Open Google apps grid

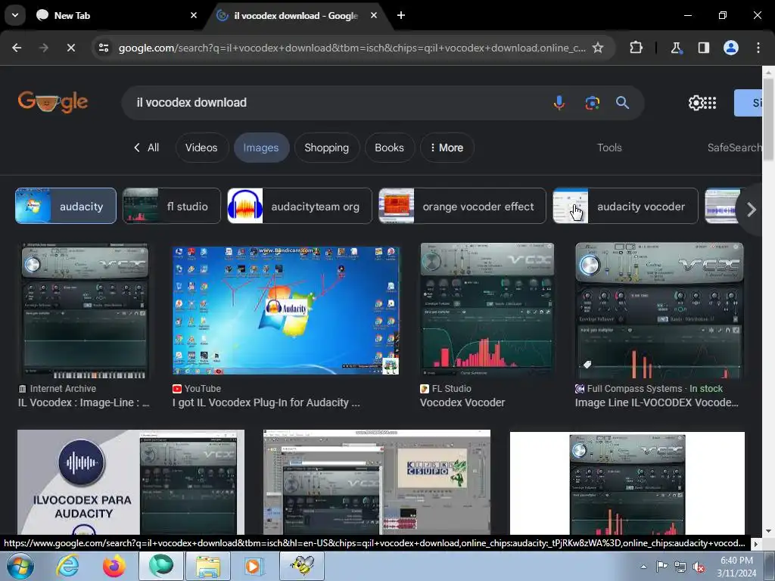710,103
